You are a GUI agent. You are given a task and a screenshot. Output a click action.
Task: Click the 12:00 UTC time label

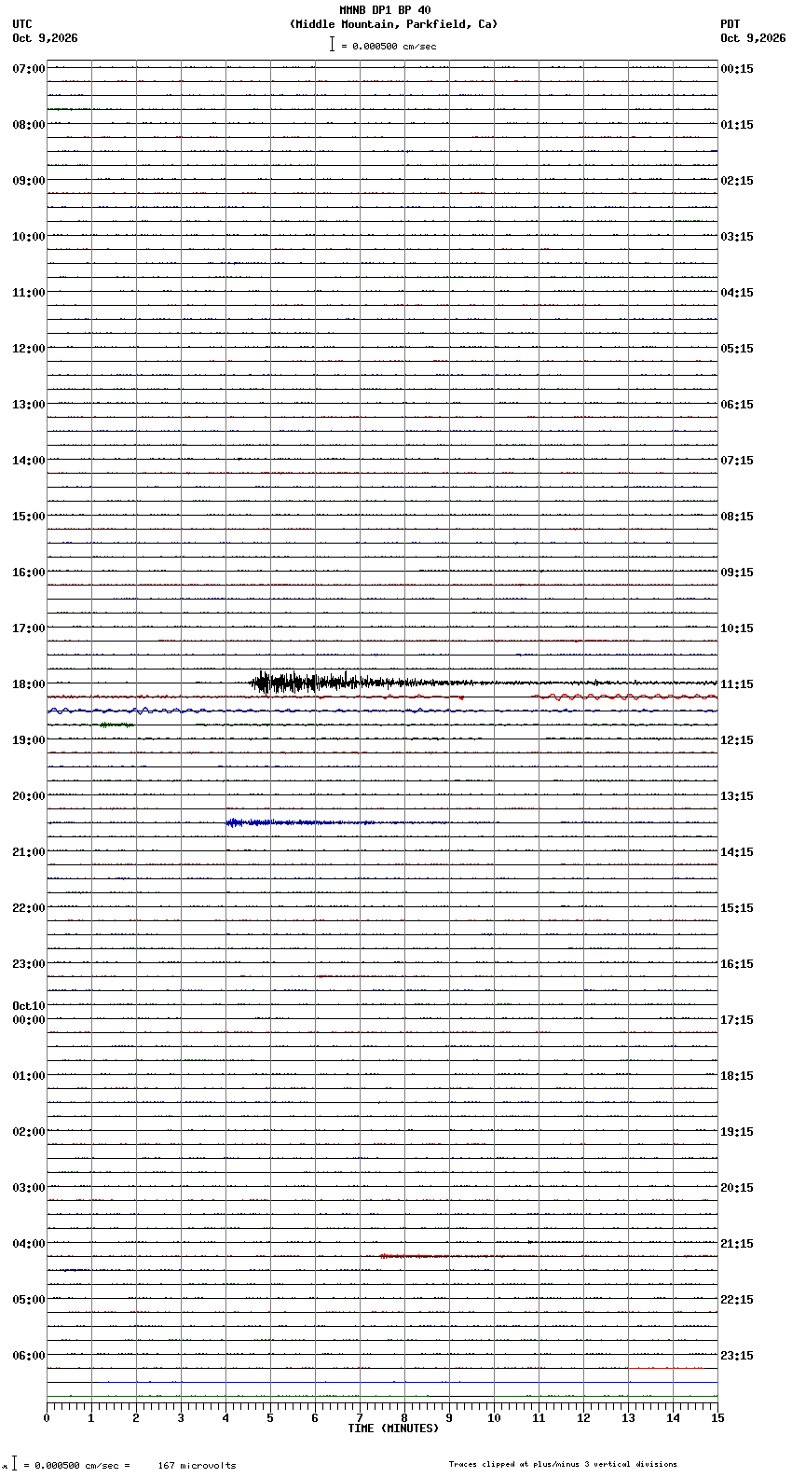(x=29, y=349)
